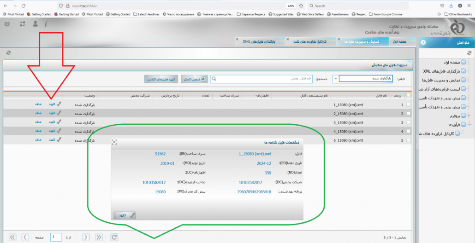Click the Pocket save icon in the browser toolbar

coord(442,6)
